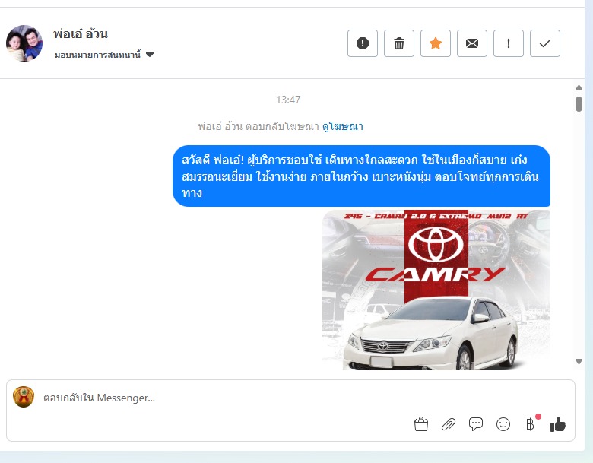Open the Toyota Camry ad image
The image size is (593, 463).
(436, 290)
